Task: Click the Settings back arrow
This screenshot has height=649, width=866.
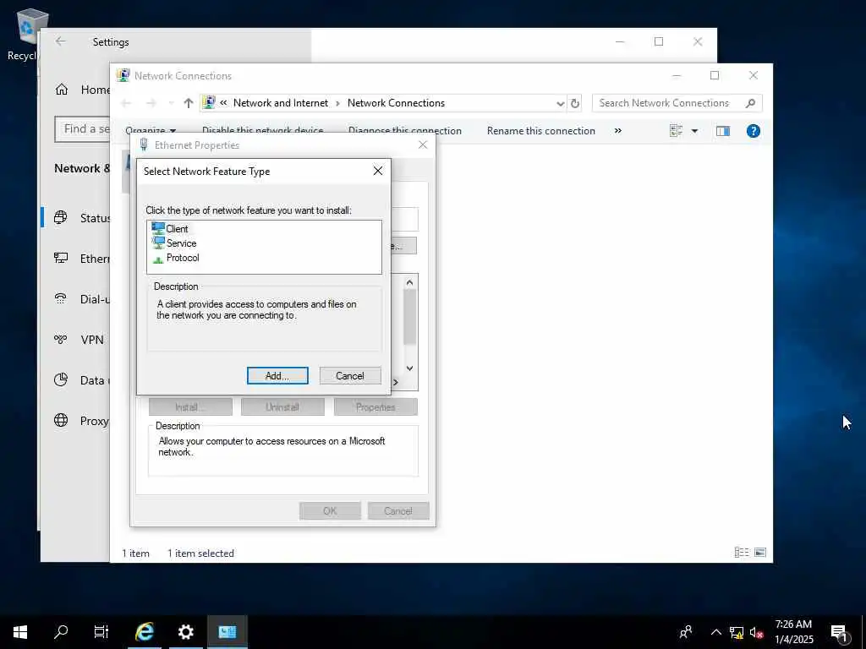Action: (x=60, y=41)
